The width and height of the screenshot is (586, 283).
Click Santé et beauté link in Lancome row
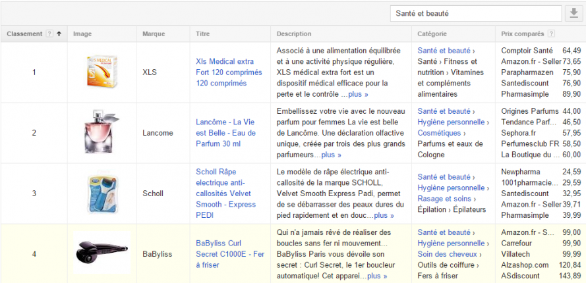(x=444, y=111)
